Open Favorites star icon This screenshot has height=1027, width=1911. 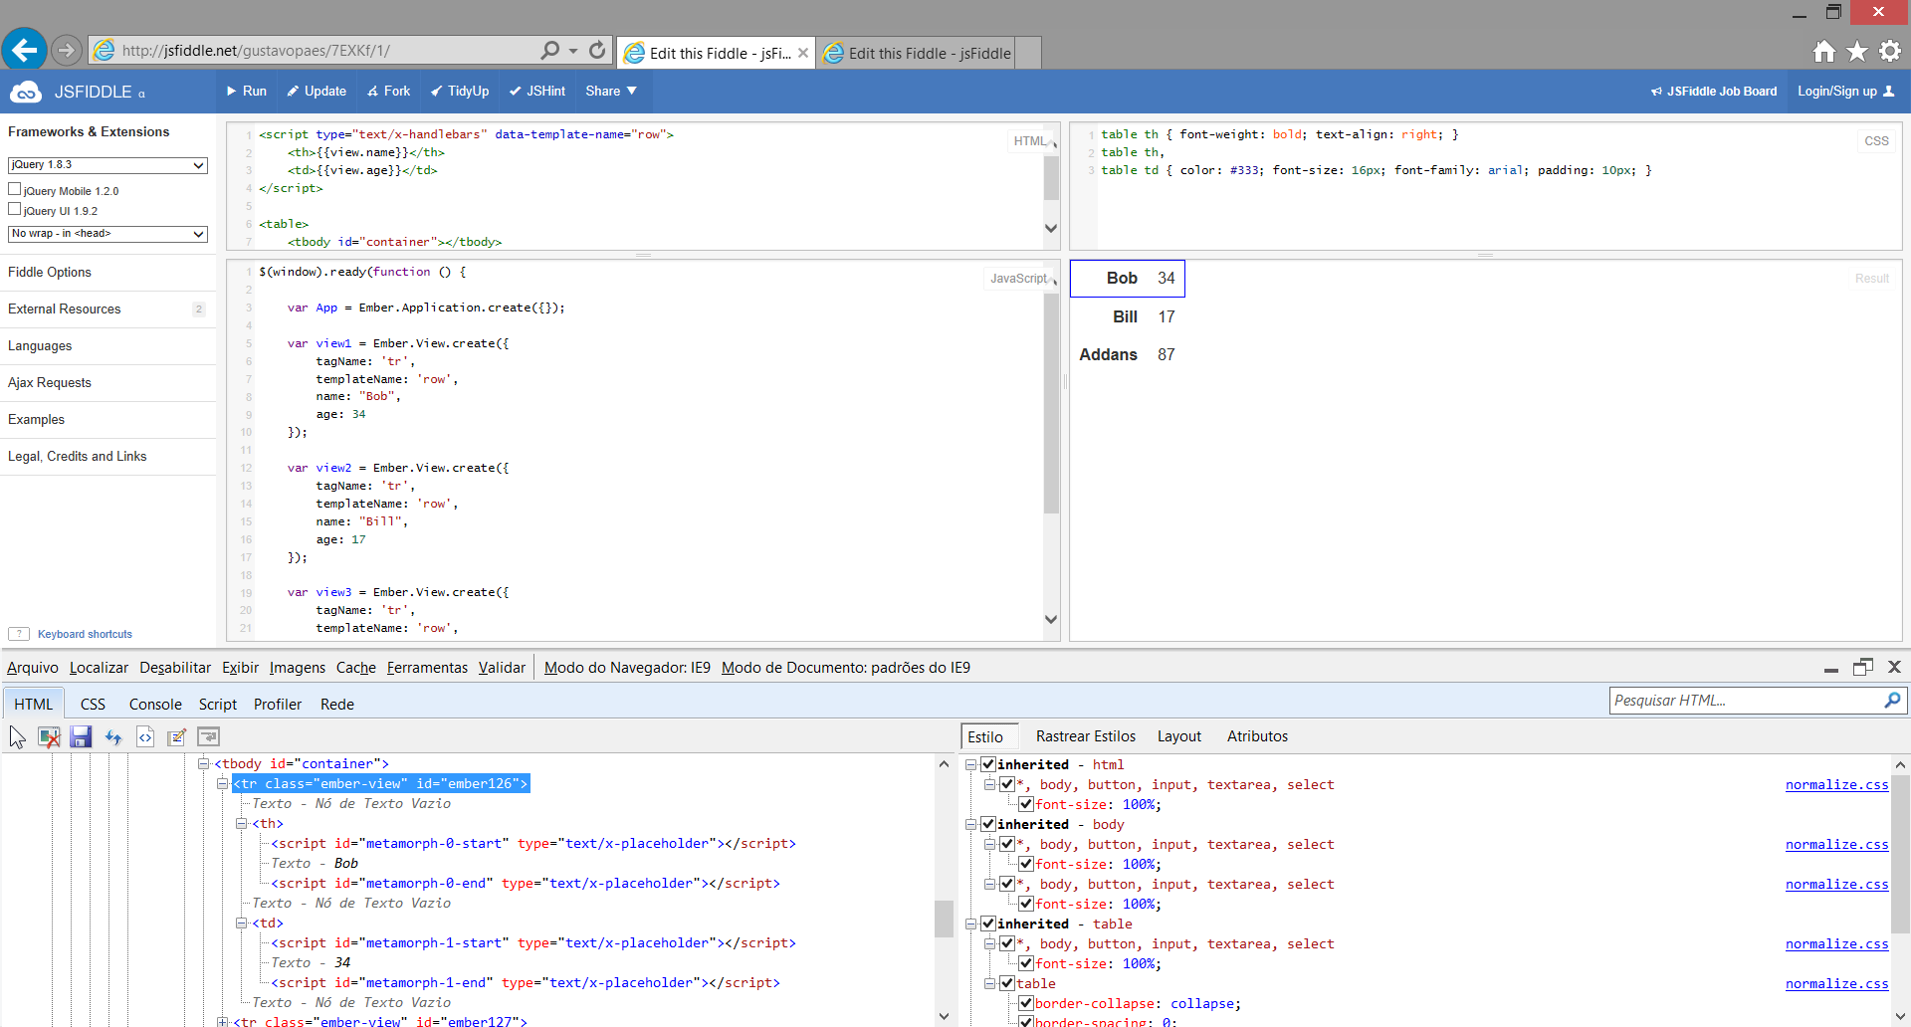(x=1857, y=51)
